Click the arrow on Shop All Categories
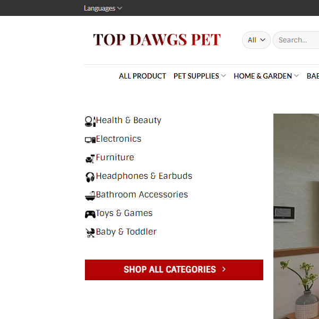The width and height of the screenshot is (319, 319). click(224, 269)
